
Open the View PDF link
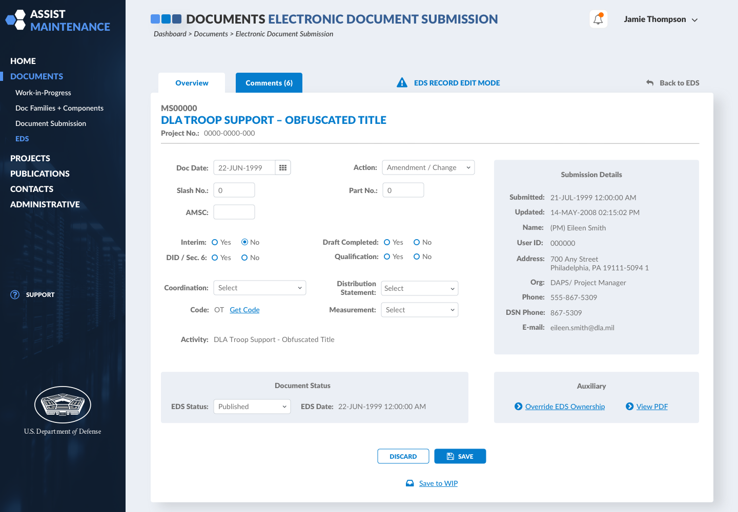point(652,407)
